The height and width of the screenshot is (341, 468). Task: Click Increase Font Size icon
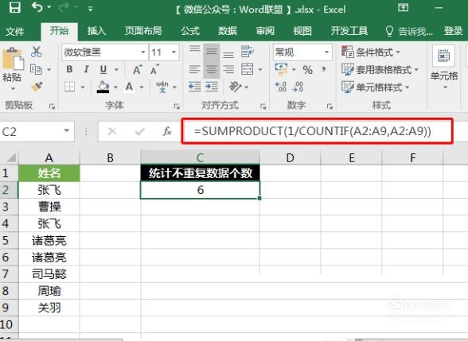(x=137, y=69)
